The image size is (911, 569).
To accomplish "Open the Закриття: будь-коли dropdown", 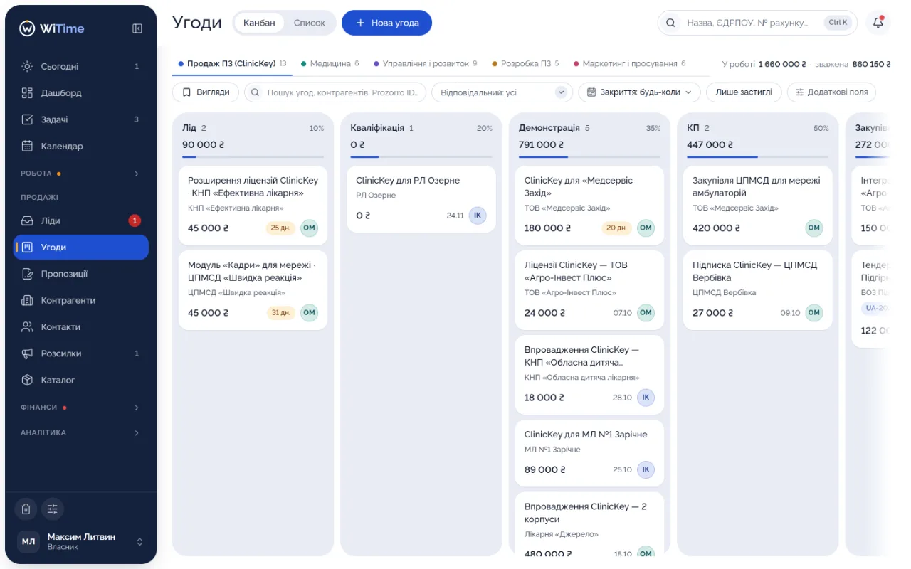I will click(639, 92).
